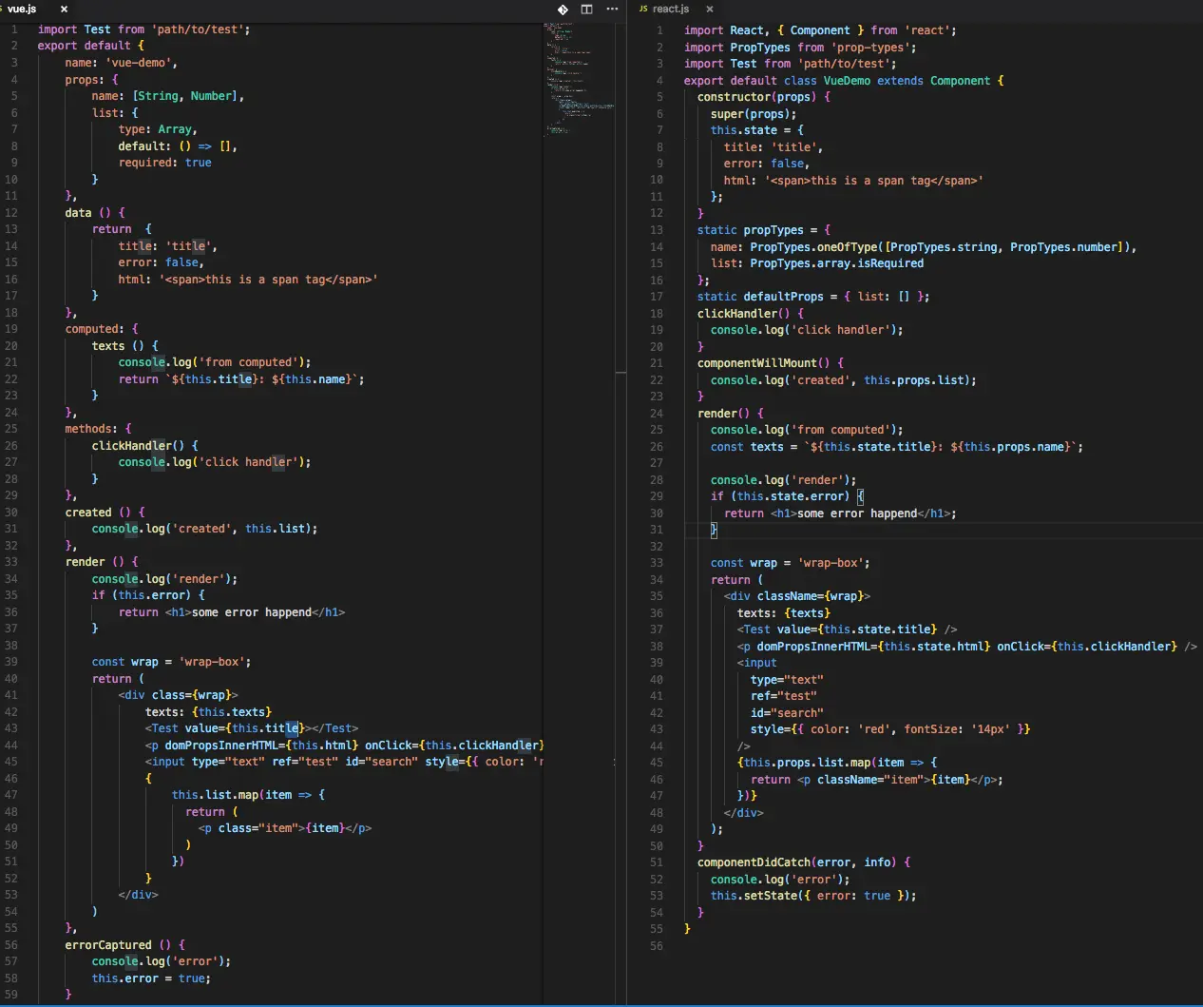The width and height of the screenshot is (1203, 1007).
Task: Click the 'created () {' line in vue.js
Action: point(105,513)
